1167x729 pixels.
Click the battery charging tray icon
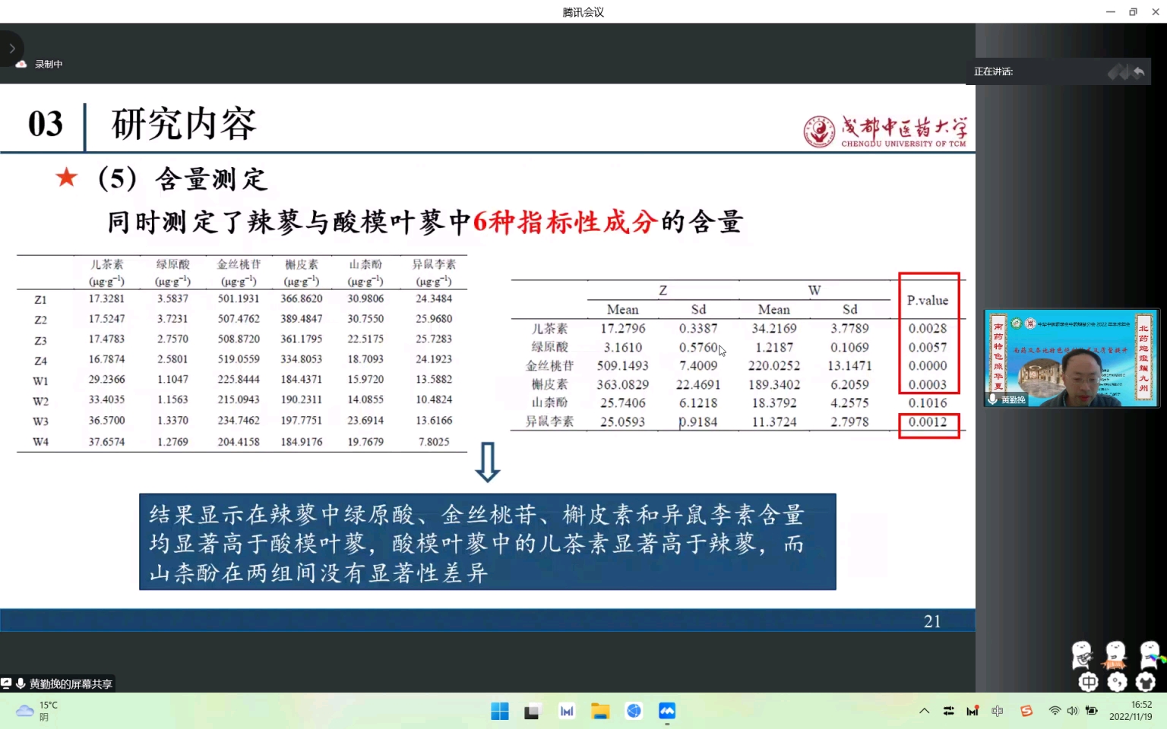tap(1092, 711)
